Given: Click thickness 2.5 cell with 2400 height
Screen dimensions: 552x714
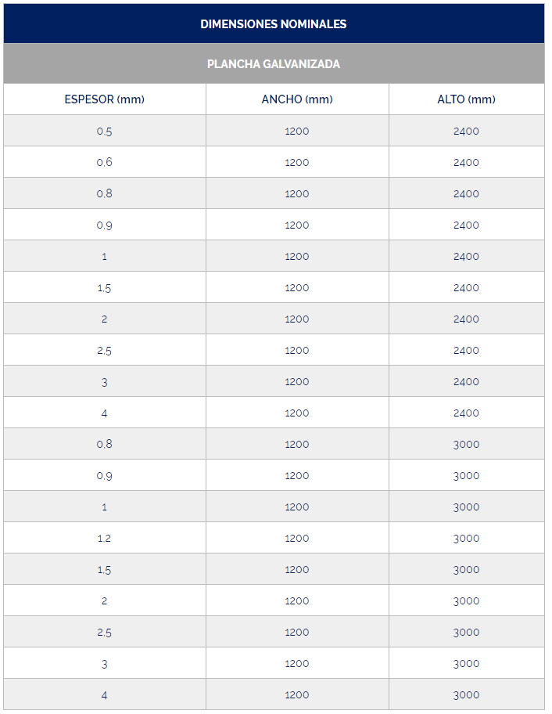Looking at the screenshot, I should point(105,350).
